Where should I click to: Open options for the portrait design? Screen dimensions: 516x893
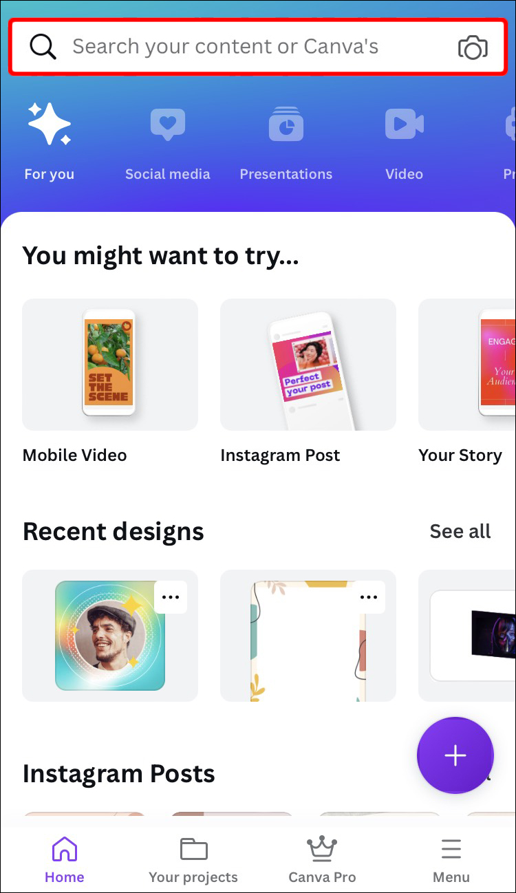pos(171,597)
